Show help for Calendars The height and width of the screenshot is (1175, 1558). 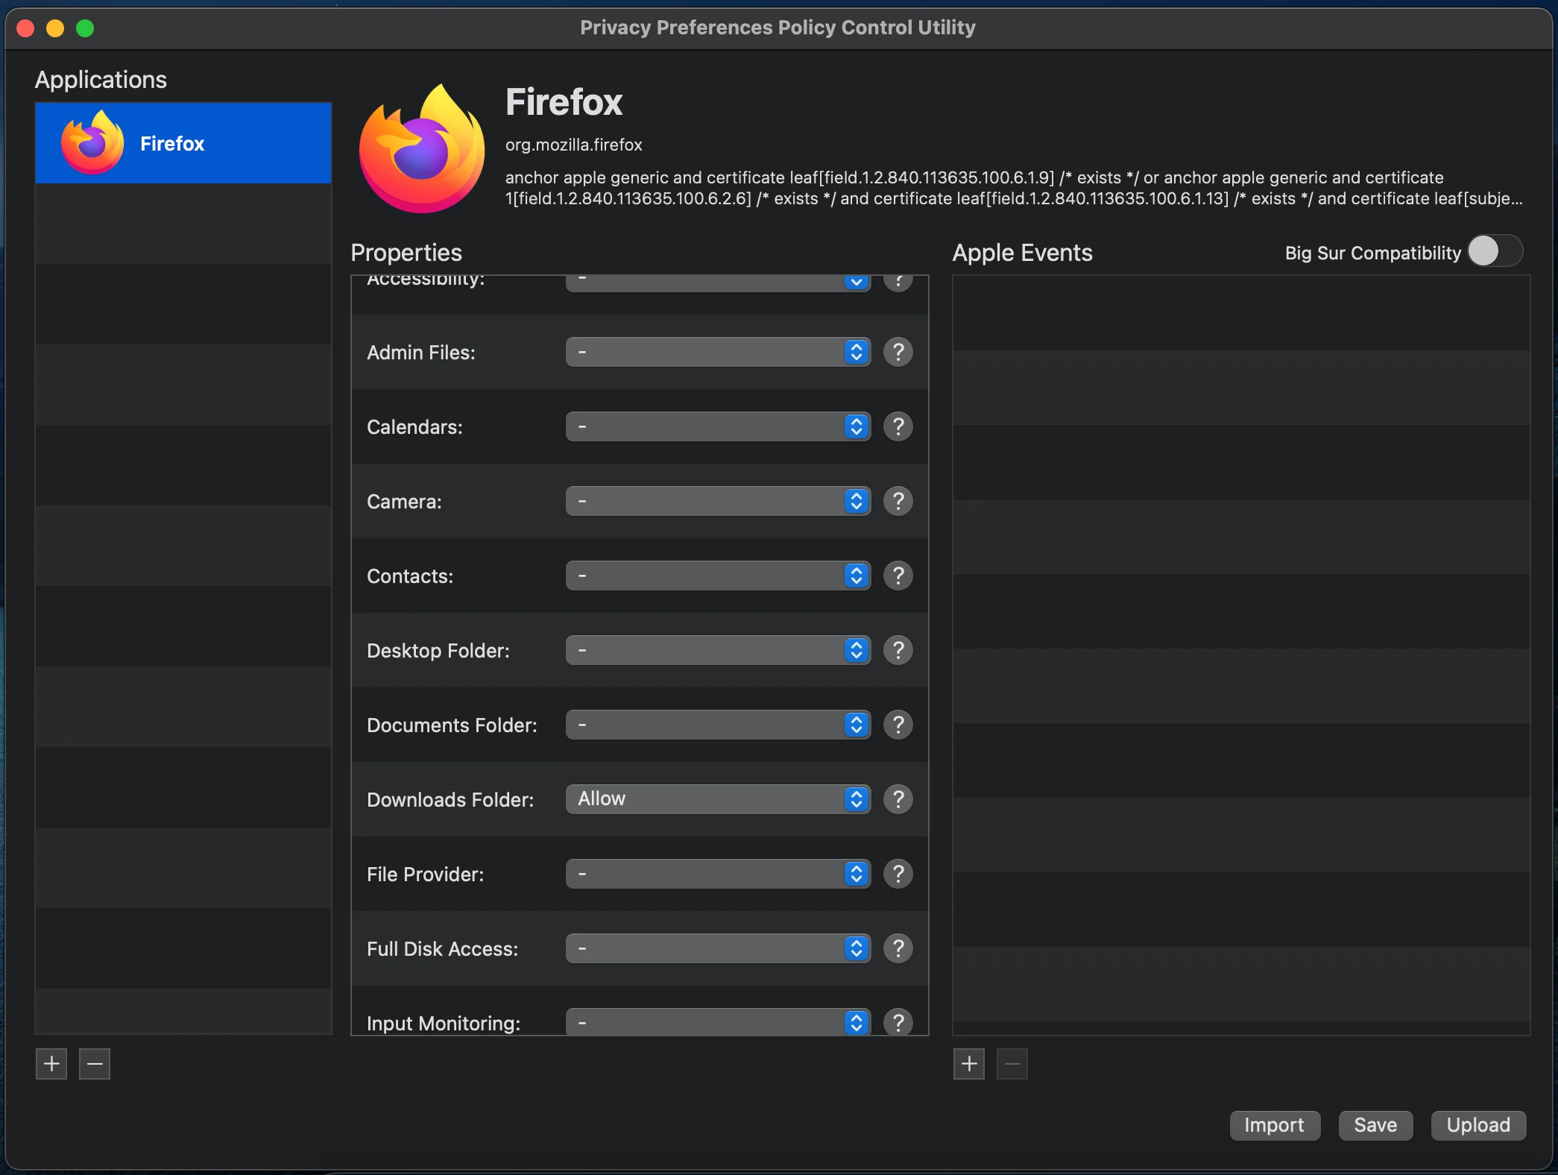pyautogui.click(x=898, y=426)
